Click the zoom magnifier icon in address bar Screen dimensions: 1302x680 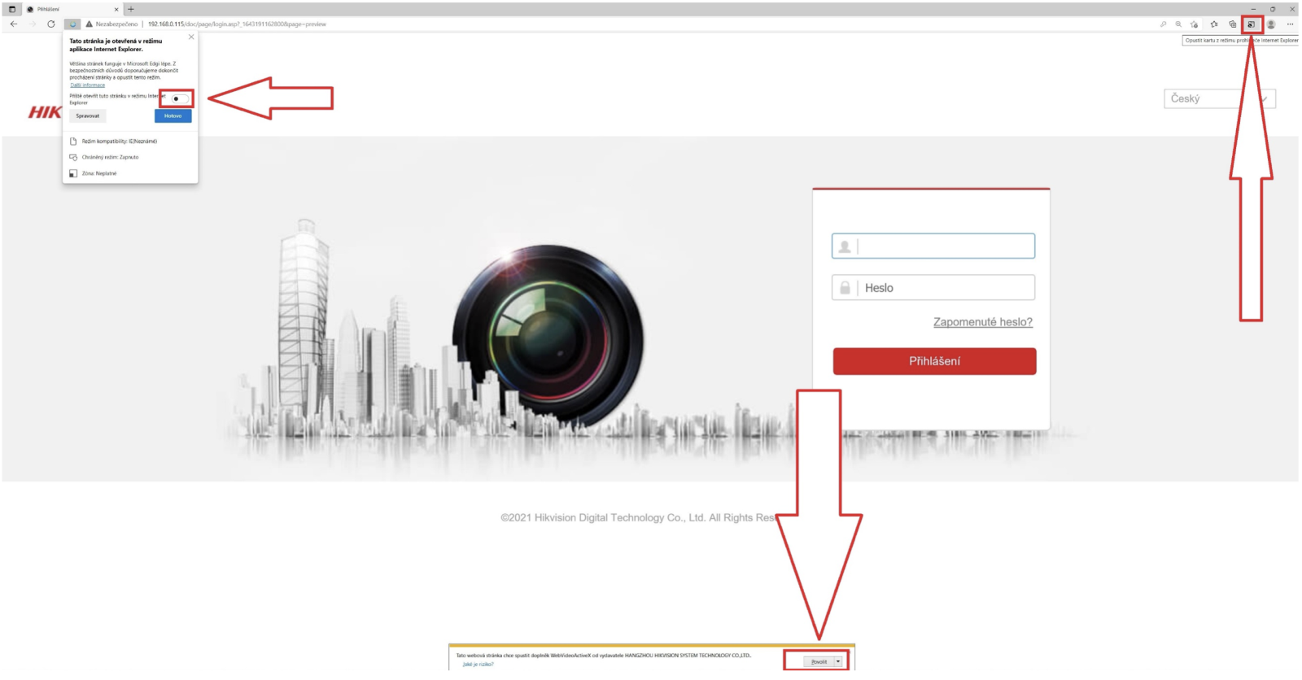pos(1178,24)
